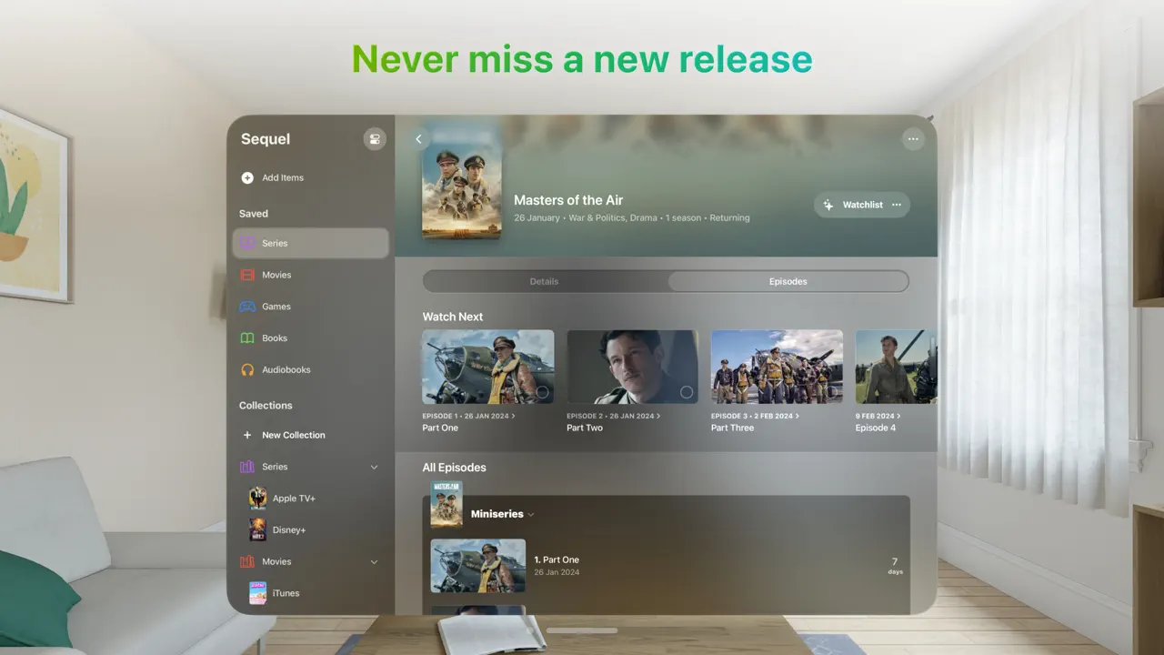1164x655 pixels.
Task: Click the 7 days countdown label
Action: (895, 567)
